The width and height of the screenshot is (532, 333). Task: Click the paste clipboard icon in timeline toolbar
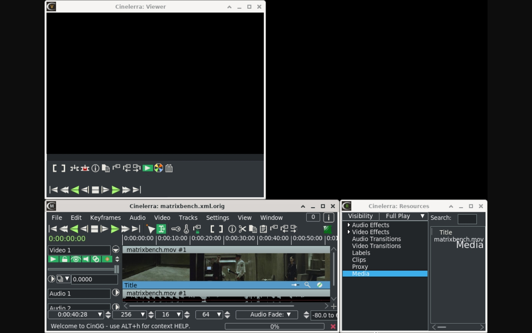click(263, 229)
